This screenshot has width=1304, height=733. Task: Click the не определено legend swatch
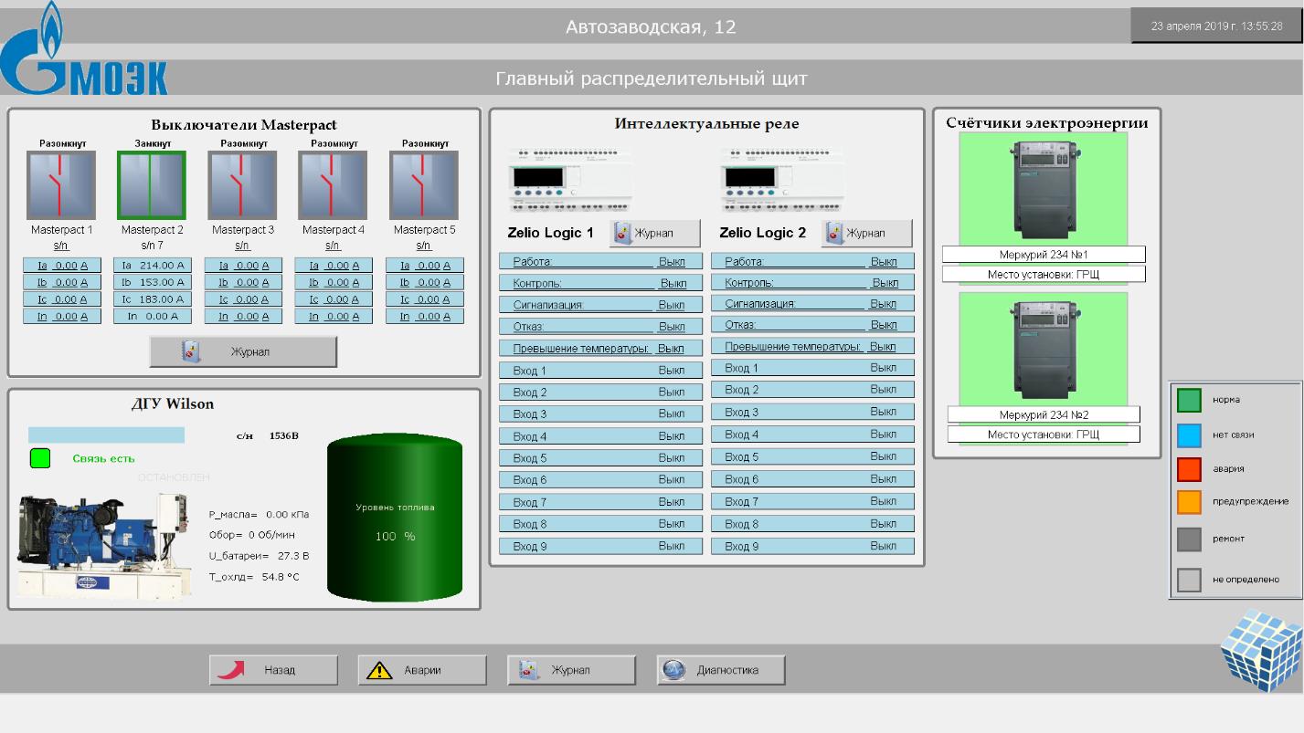1189,580
